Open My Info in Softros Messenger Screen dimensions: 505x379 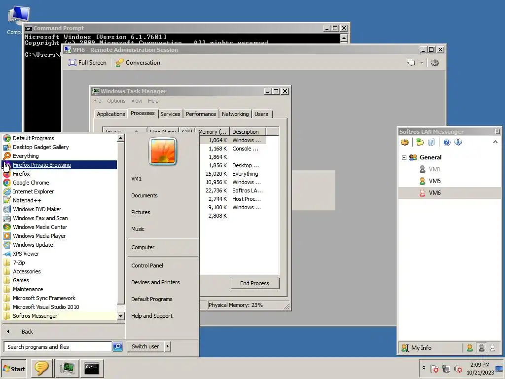coord(416,348)
